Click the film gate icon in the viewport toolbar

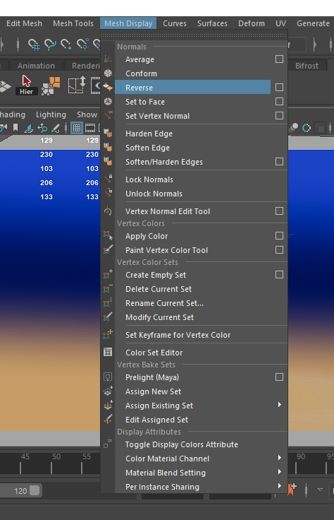[x=90, y=128]
